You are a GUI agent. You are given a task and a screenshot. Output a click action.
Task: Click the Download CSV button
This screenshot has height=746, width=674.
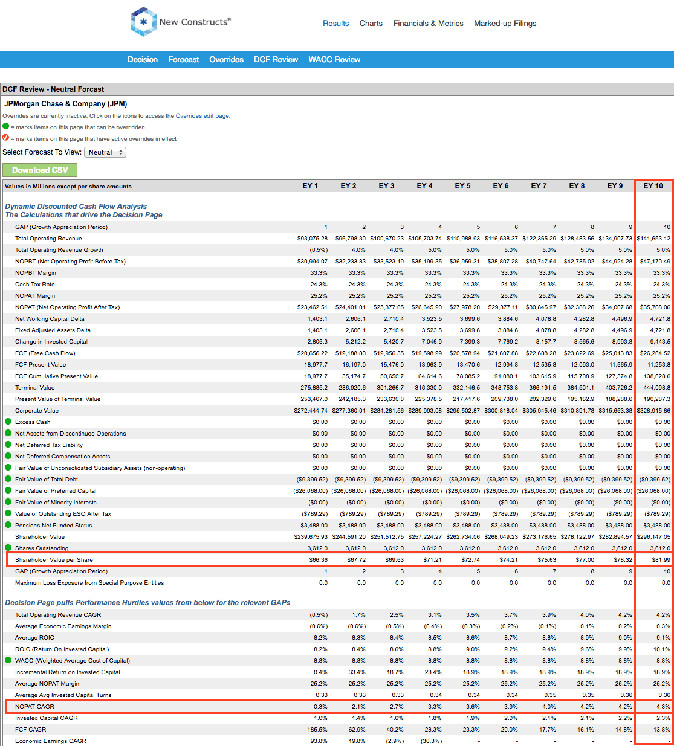39,170
